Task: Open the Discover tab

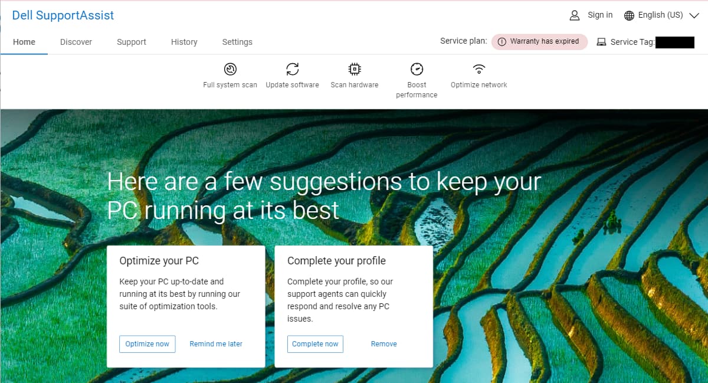Action: (x=76, y=42)
